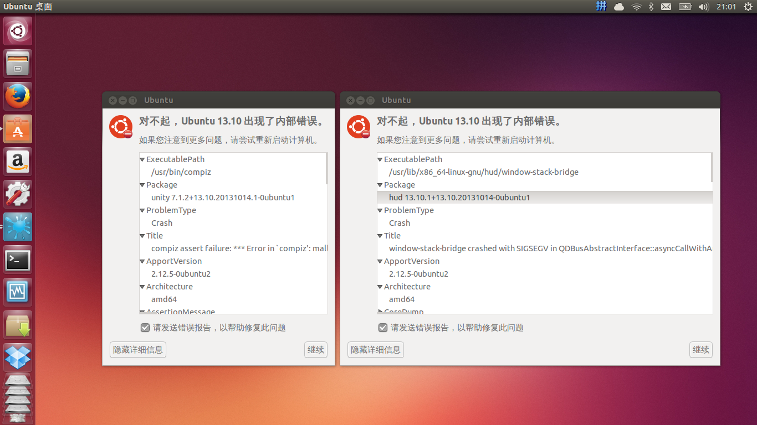Collapse ExecutablePath in window-stack-bridge dialog
Screen dimensions: 757x425
[x=380, y=159]
